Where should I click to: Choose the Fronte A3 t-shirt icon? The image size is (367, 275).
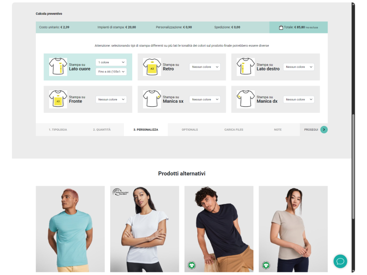click(x=58, y=99)
